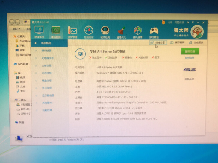The image size is (218, 163).
Task: Select the 硬件检测 hardware detection icon
Action: [56, 32]
